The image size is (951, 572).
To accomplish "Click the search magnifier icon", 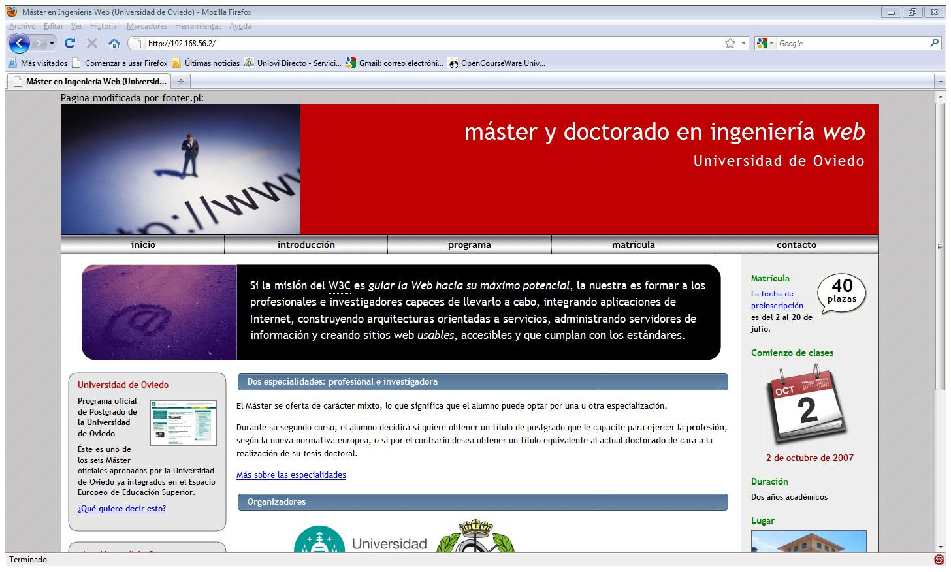I will point(934,43).
